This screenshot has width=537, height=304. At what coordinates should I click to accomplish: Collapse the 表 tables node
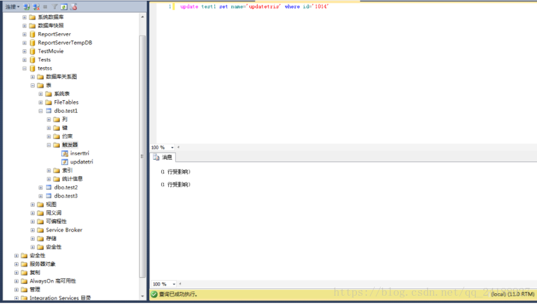tap(33, 85)
